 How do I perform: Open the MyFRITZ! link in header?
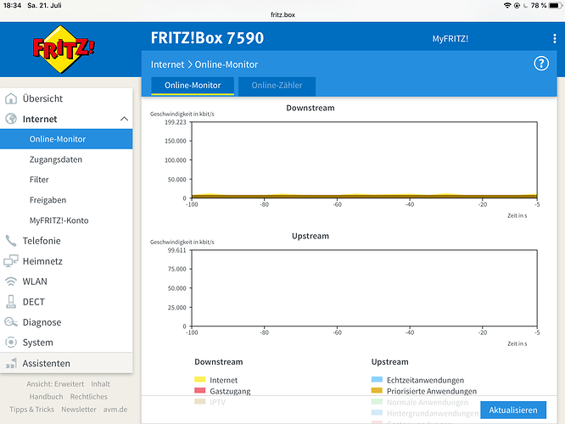tap(450, 38)
